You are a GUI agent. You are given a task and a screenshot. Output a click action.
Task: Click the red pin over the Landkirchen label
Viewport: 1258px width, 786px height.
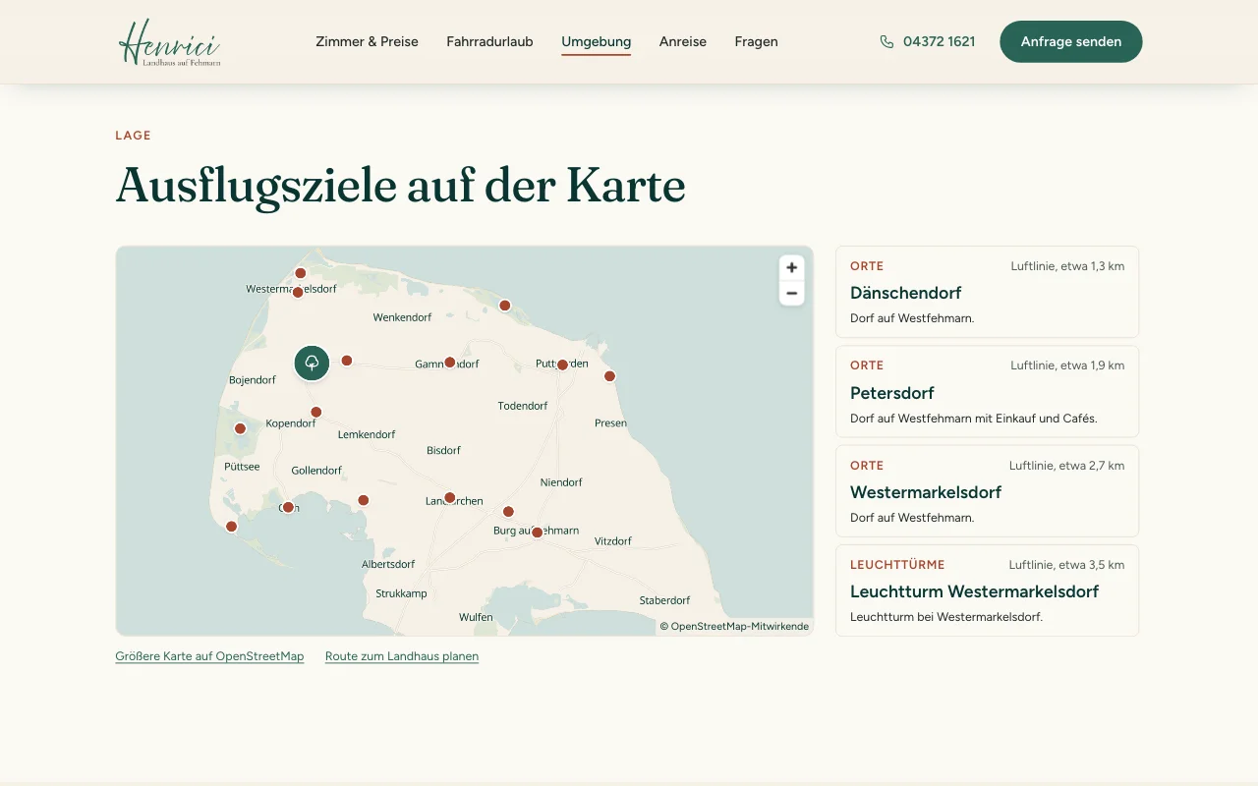tap(449, 497)
